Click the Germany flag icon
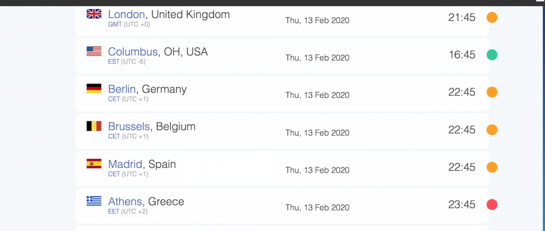545x231 pixels. [94, 89]
